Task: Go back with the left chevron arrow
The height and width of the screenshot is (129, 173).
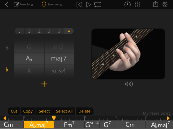Action: [x=7, y=5]
